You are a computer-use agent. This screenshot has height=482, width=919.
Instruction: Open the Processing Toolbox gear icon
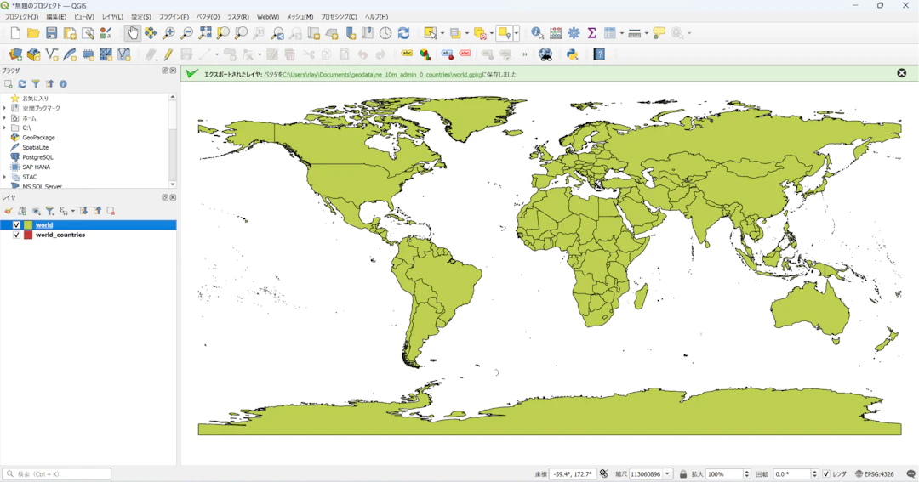click(574, 33)
